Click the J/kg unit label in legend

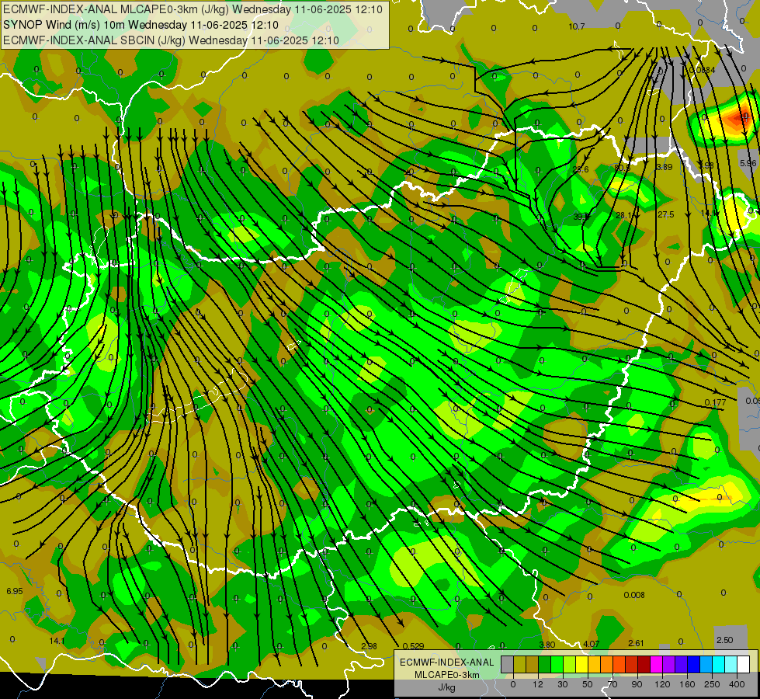tap(446, 687)
